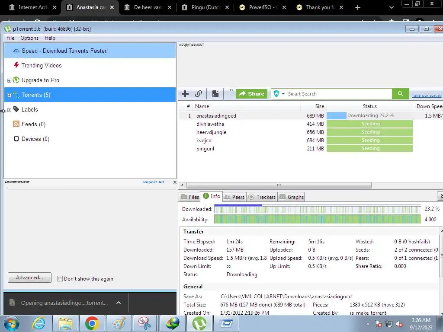Click the scrollbar left arrow in torrent list

[182, 185]
